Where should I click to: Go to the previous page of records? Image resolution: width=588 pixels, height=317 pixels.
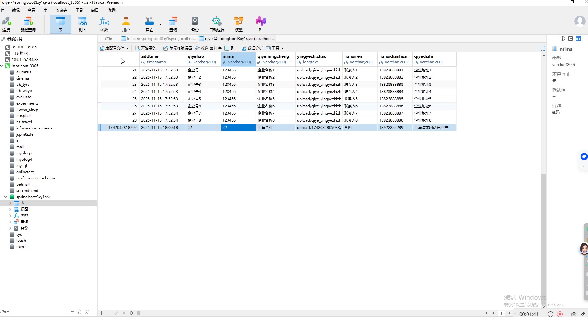[x=494, y=313]
